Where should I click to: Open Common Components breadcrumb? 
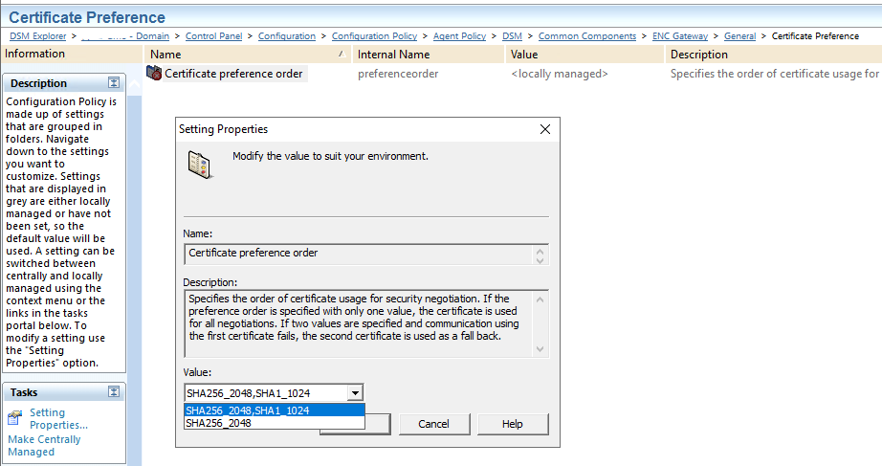587,36
